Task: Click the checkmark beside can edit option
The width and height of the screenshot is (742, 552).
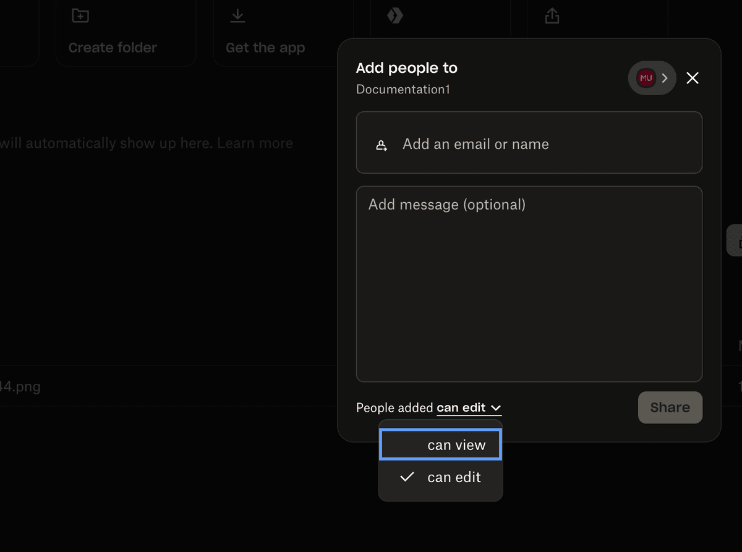Action: [407, 477]
